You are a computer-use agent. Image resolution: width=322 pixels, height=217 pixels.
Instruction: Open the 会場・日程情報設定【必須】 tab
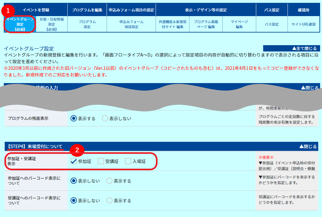tap(52, 24)
